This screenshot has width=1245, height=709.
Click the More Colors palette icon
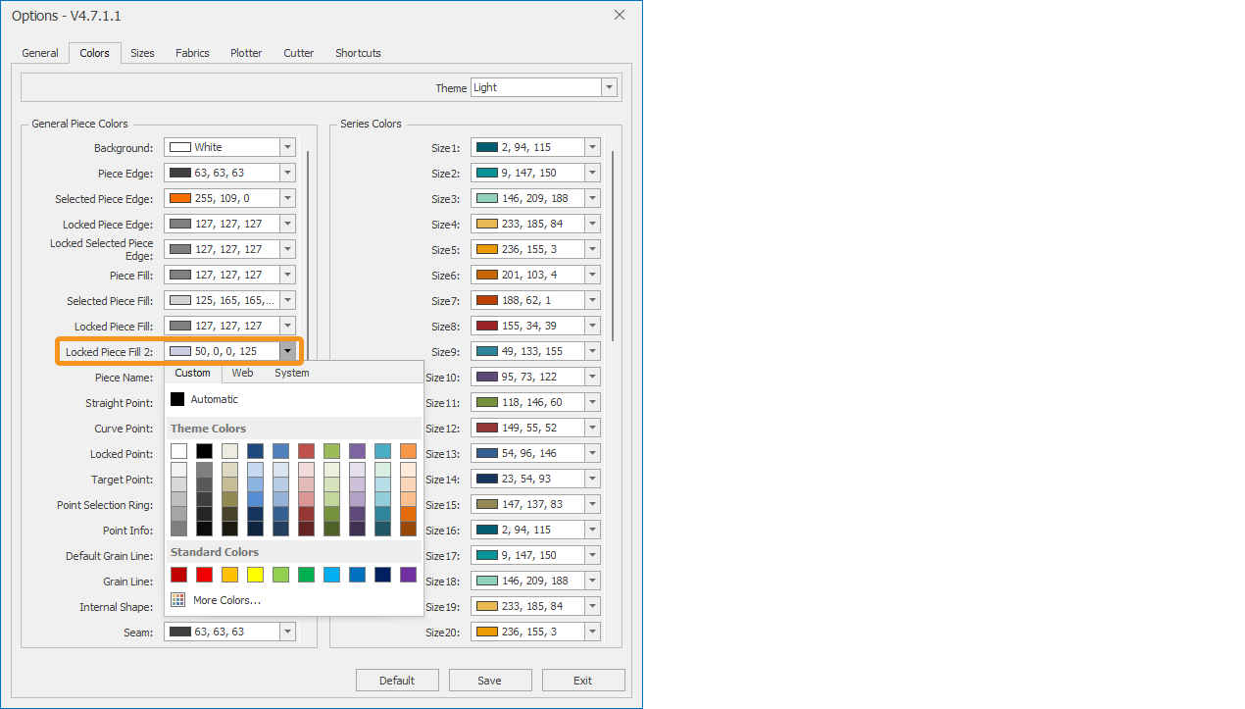[177, 600]
